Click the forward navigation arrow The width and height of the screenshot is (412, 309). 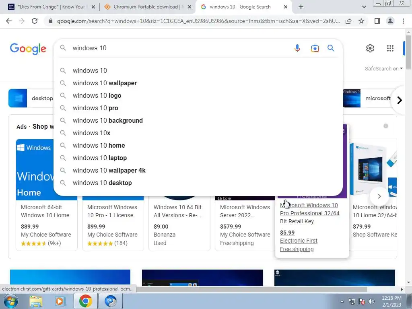pos(22,21)
